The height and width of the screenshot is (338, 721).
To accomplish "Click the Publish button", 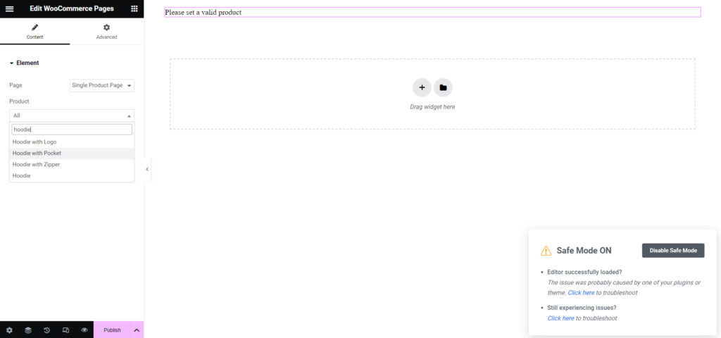I will pyautogui.click(x=112, y=330).
